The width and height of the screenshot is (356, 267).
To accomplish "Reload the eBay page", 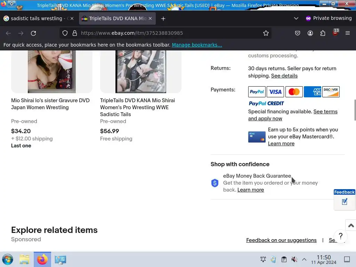I will [x=33, y=33].
